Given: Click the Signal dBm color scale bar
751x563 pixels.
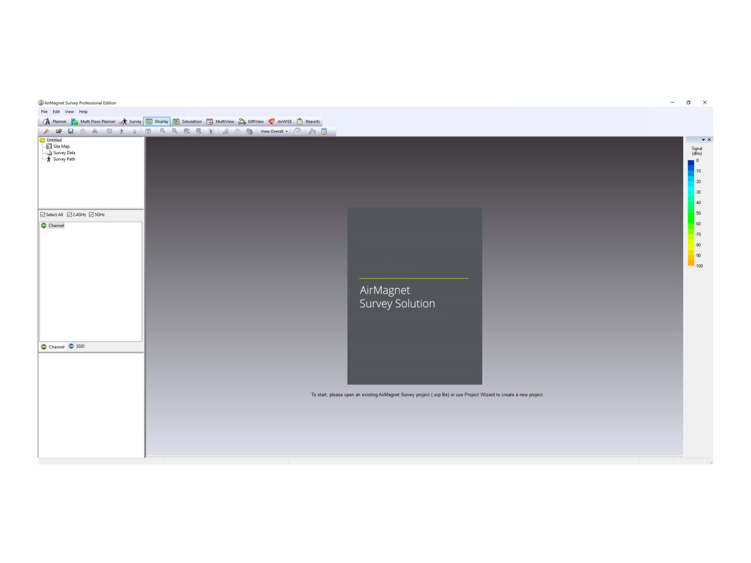Looking at the screenshot, I should [x=691, y=213].
